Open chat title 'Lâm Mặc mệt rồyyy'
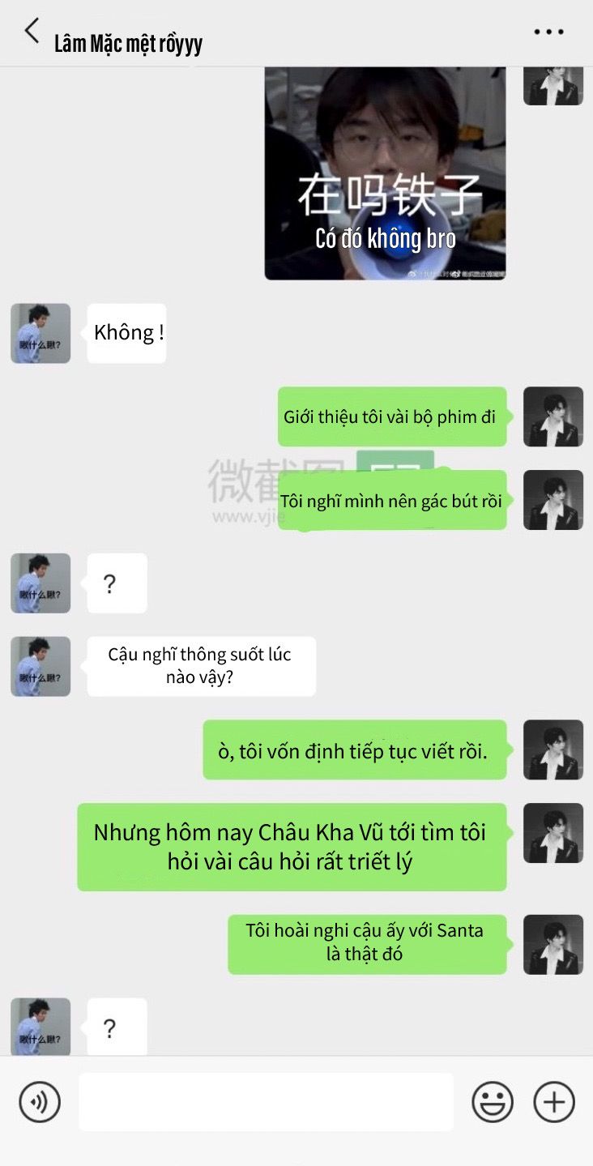 [x=128, y=44]
